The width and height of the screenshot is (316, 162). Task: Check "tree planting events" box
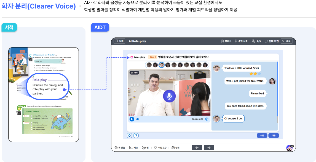(x=31, y=130)
